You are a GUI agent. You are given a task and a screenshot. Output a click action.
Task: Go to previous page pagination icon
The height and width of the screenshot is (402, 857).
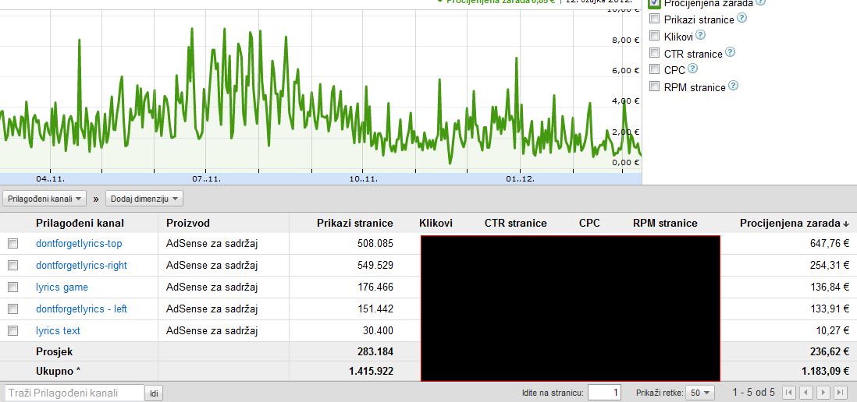point(806,392)
